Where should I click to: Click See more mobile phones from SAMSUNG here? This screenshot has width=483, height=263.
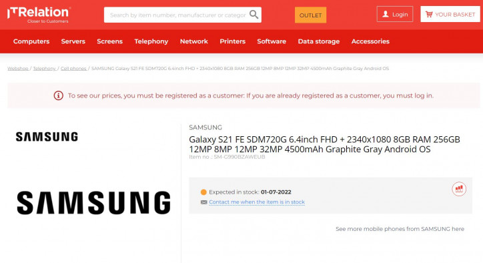(400, 229)
